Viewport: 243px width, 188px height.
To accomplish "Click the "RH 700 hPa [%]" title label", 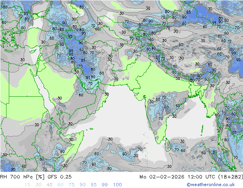I will (x=22, y=177).
